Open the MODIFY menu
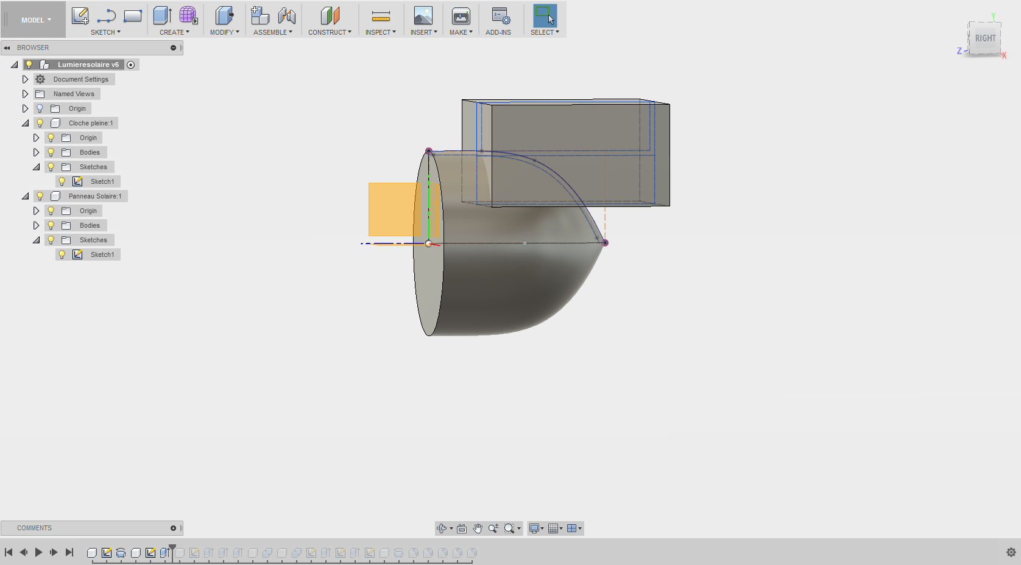Screen dimensions: 1021x565 (224, 32)
